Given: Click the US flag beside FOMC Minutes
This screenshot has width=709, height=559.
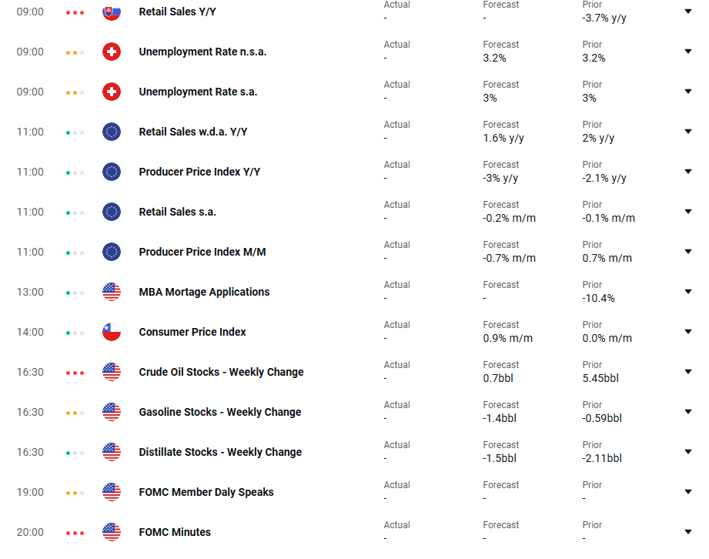Looking at the screenshot, I should 112,532.
